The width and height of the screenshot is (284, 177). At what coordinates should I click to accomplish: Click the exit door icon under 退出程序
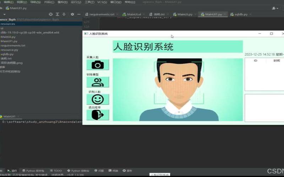98,115
